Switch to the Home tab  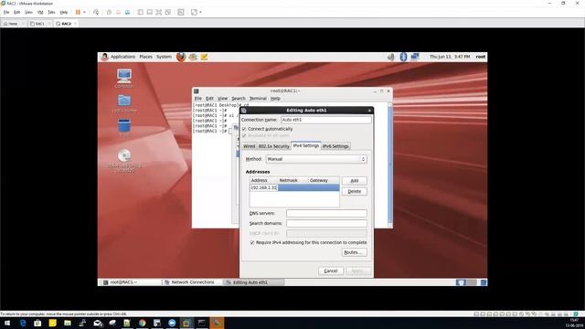pos(13,24)
